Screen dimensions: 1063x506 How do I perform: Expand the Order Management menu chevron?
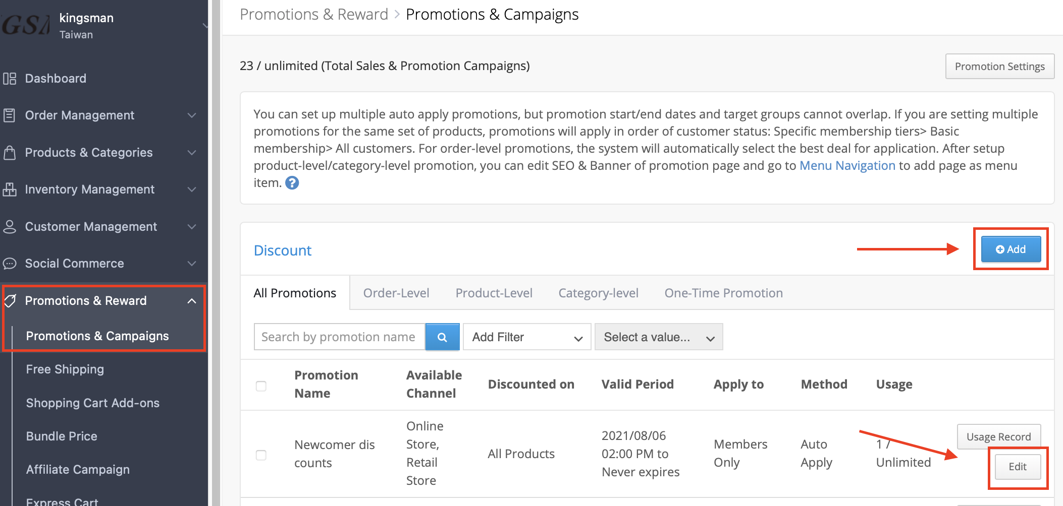point(192,115)
